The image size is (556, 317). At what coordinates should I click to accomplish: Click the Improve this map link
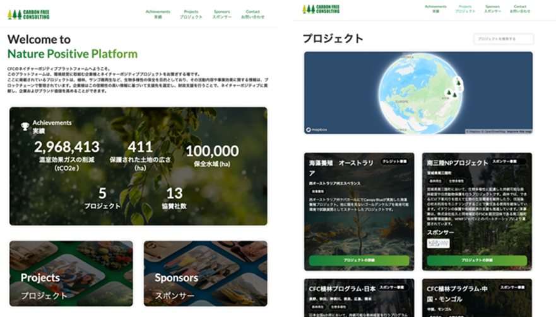(517, 132)
